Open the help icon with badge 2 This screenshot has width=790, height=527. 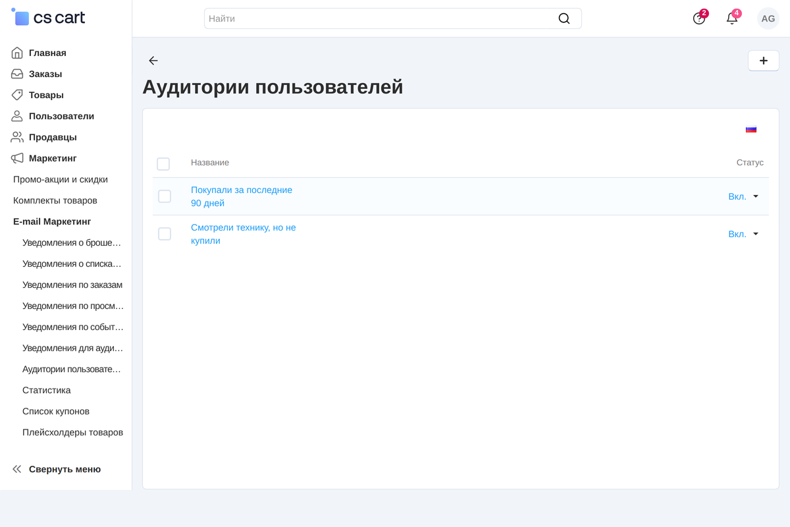[x=699, y=18]
